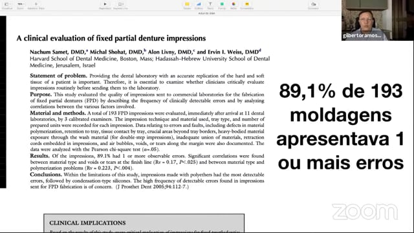Image resolution: width=414 pixels, height=233 pixels.
Task: Click the 'CLINICAL IMPLICATIONS' box heading
Action: [x=87, y=223]
